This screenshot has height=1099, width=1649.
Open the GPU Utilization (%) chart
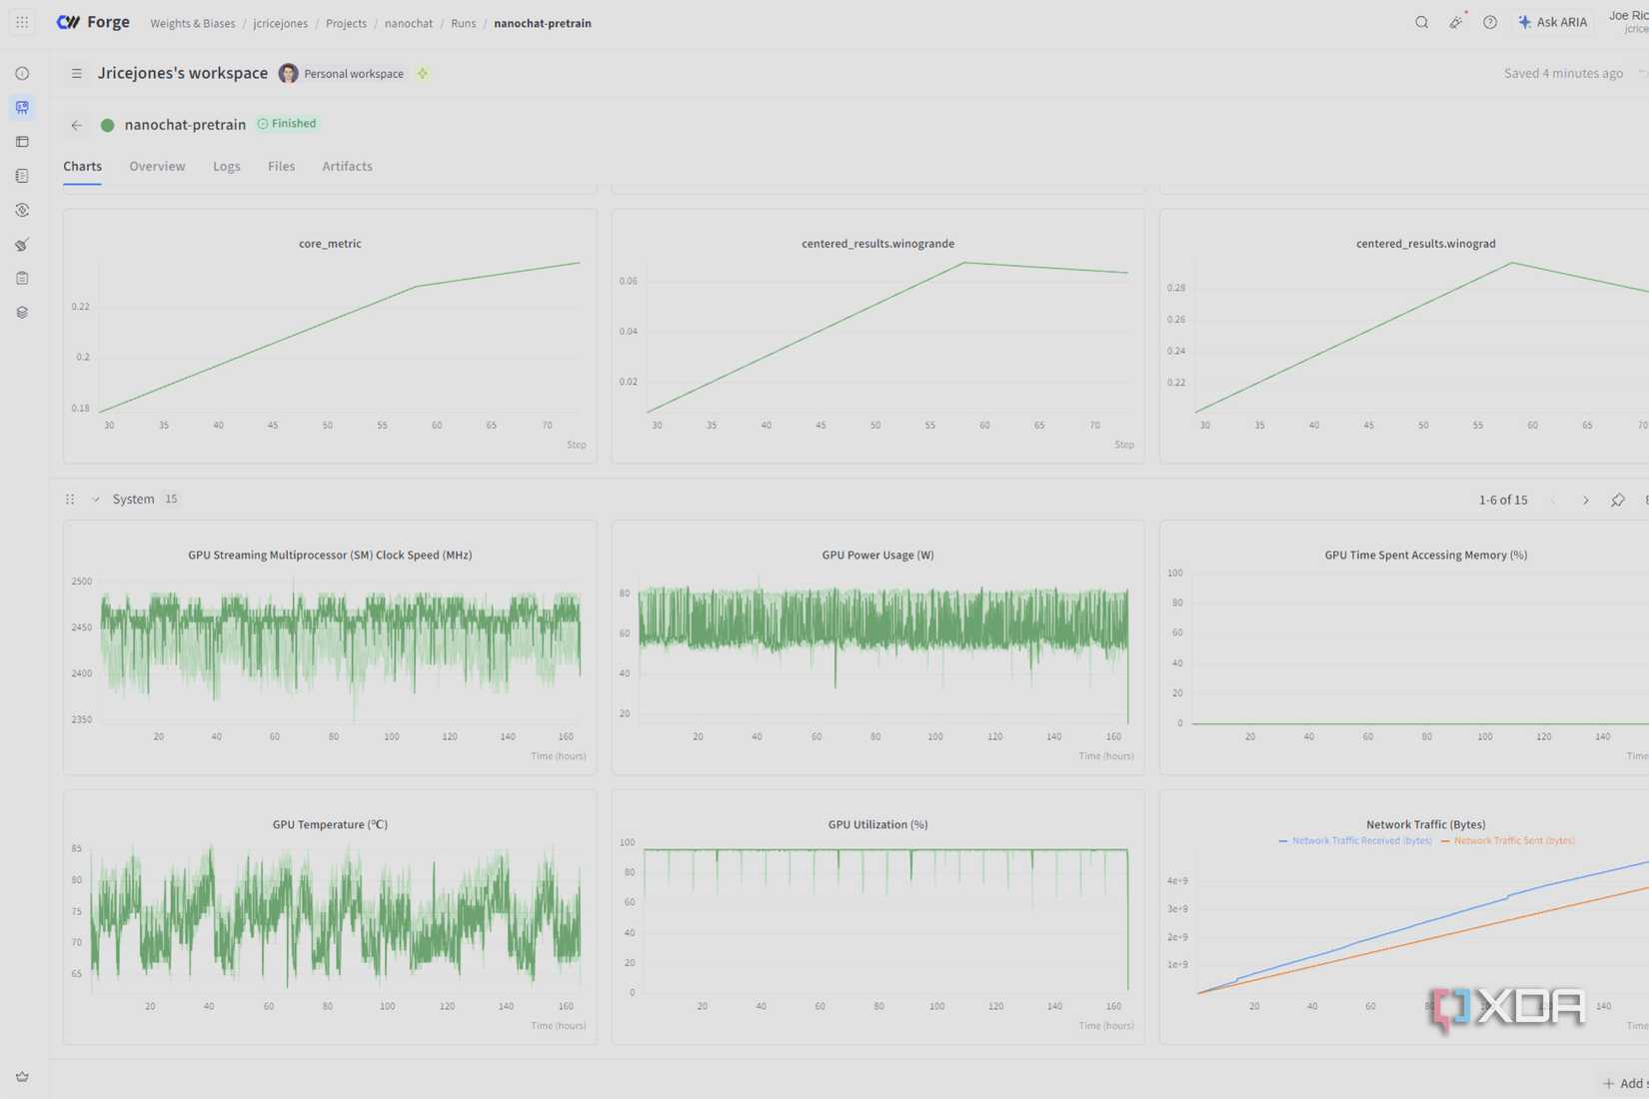click(877, 917)
